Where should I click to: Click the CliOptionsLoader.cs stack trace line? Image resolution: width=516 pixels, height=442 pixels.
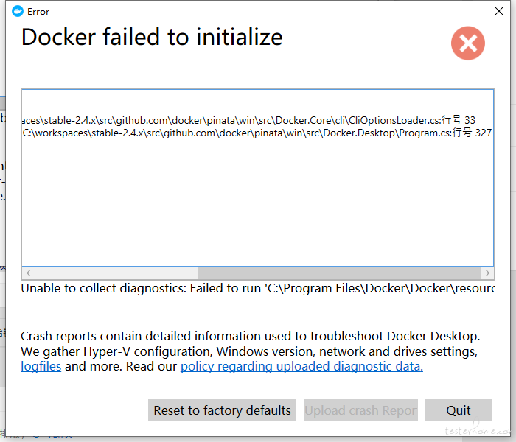pyautogui.click(x=249, y=120)
